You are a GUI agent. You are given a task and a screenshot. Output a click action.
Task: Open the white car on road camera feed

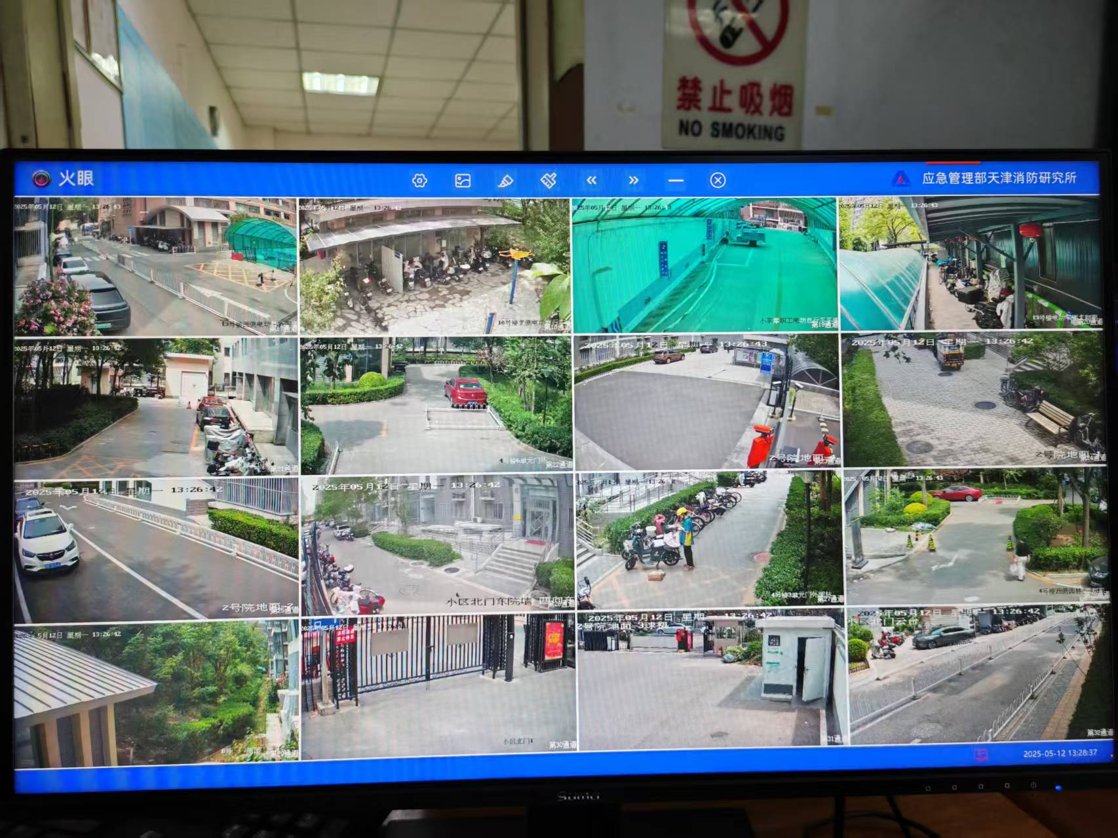point(156,549)
